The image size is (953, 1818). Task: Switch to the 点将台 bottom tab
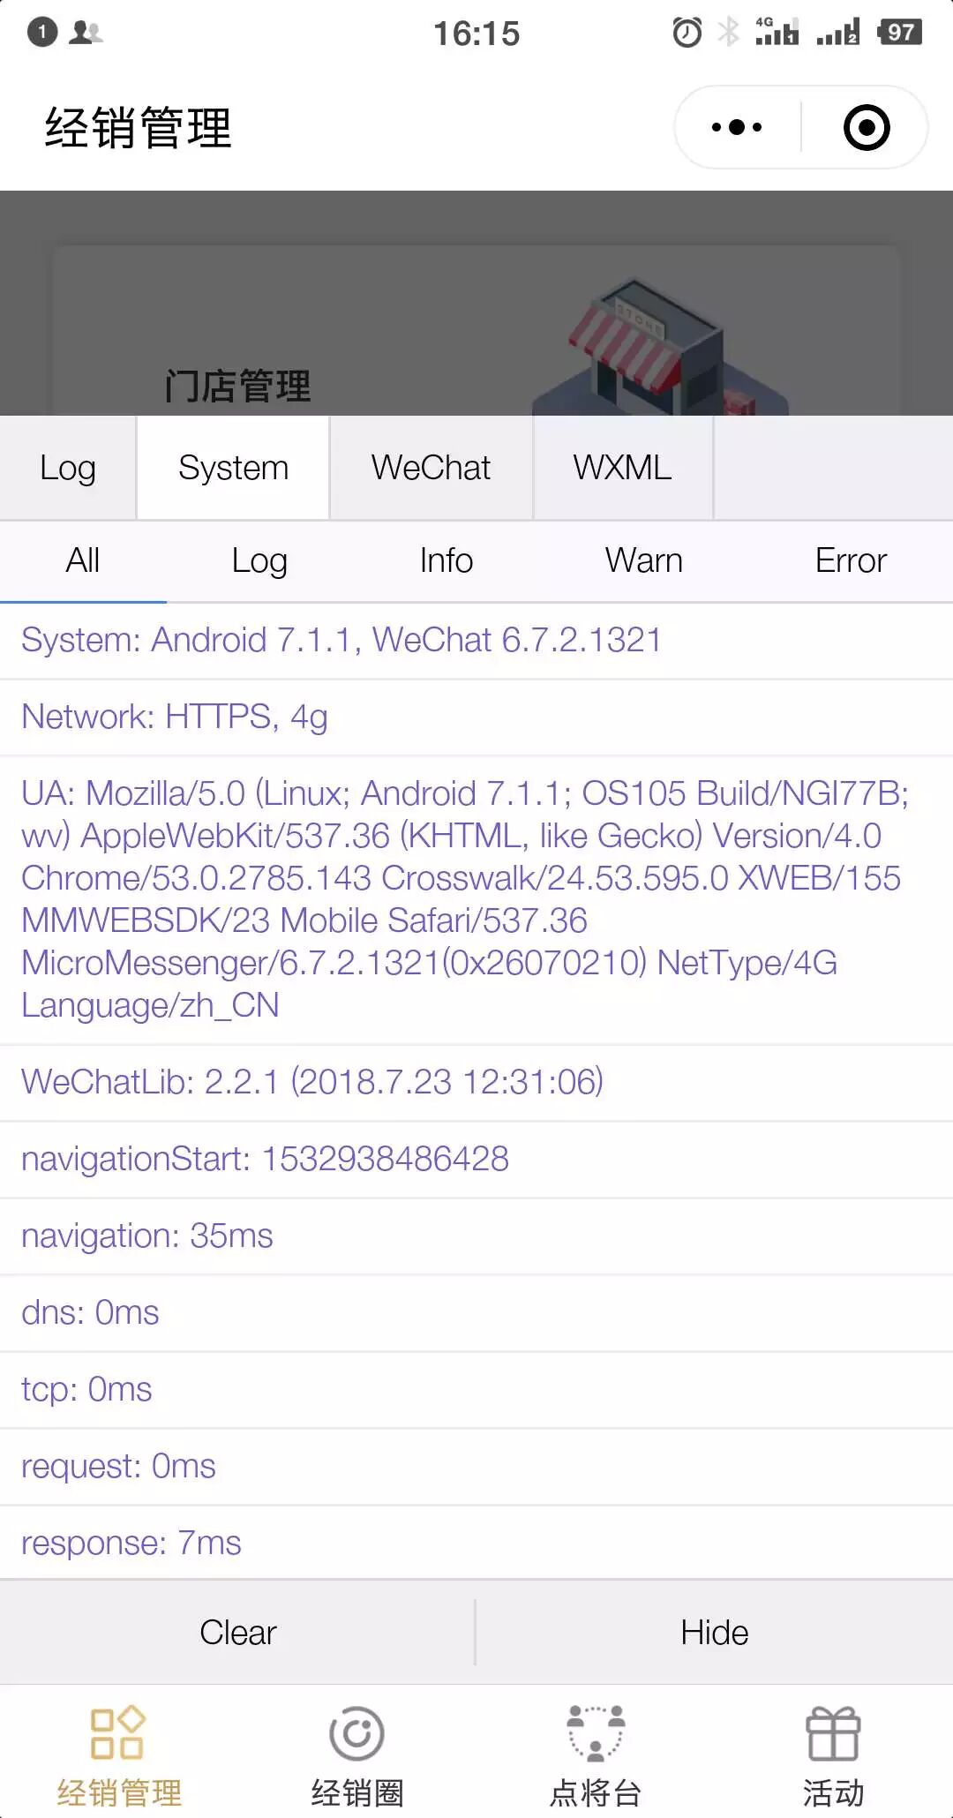(596, 1754)
